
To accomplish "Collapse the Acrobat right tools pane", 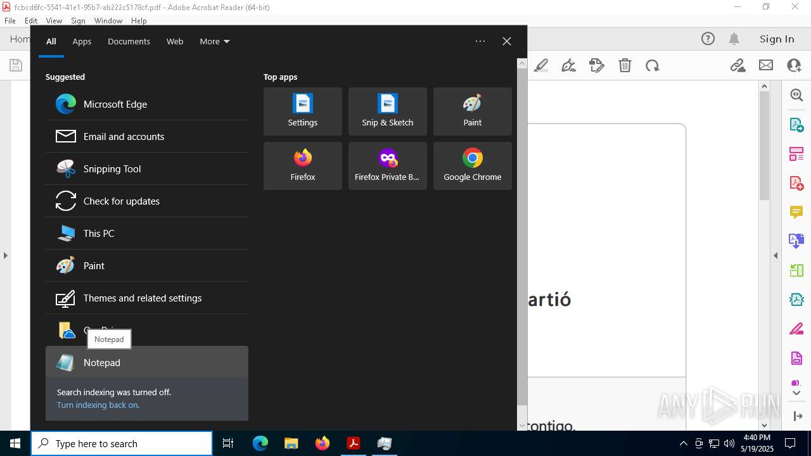I will click(776, 256).
